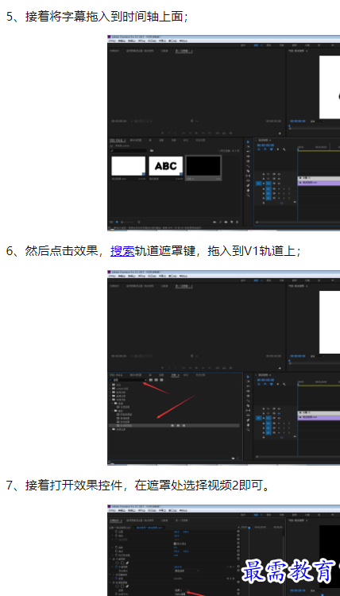Click the blue timeline timecode in step 6 screenshot

point(265,380)
